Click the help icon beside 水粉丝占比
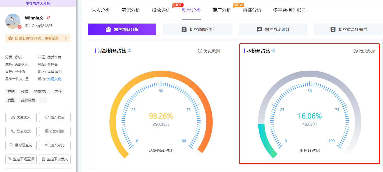The image size is (383, 172). pyautogui.click(x=273, y=51)
